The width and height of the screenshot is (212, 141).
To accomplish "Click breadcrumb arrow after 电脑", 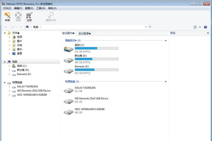I will pos(41,27).
